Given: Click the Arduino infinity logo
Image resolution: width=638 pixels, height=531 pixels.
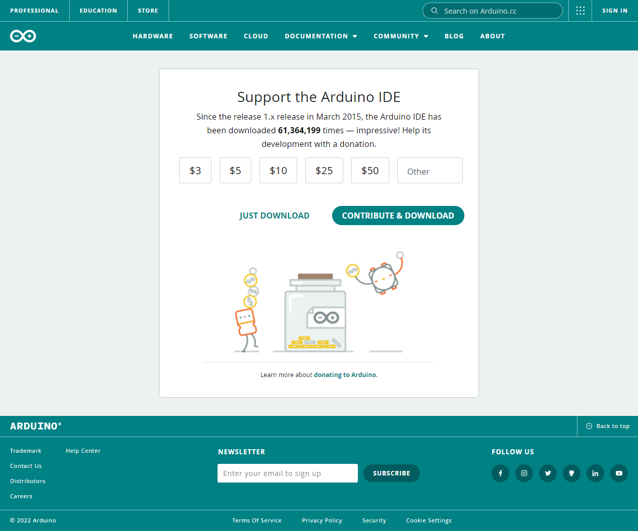Looking at the screenshot, I should (23, 36).
